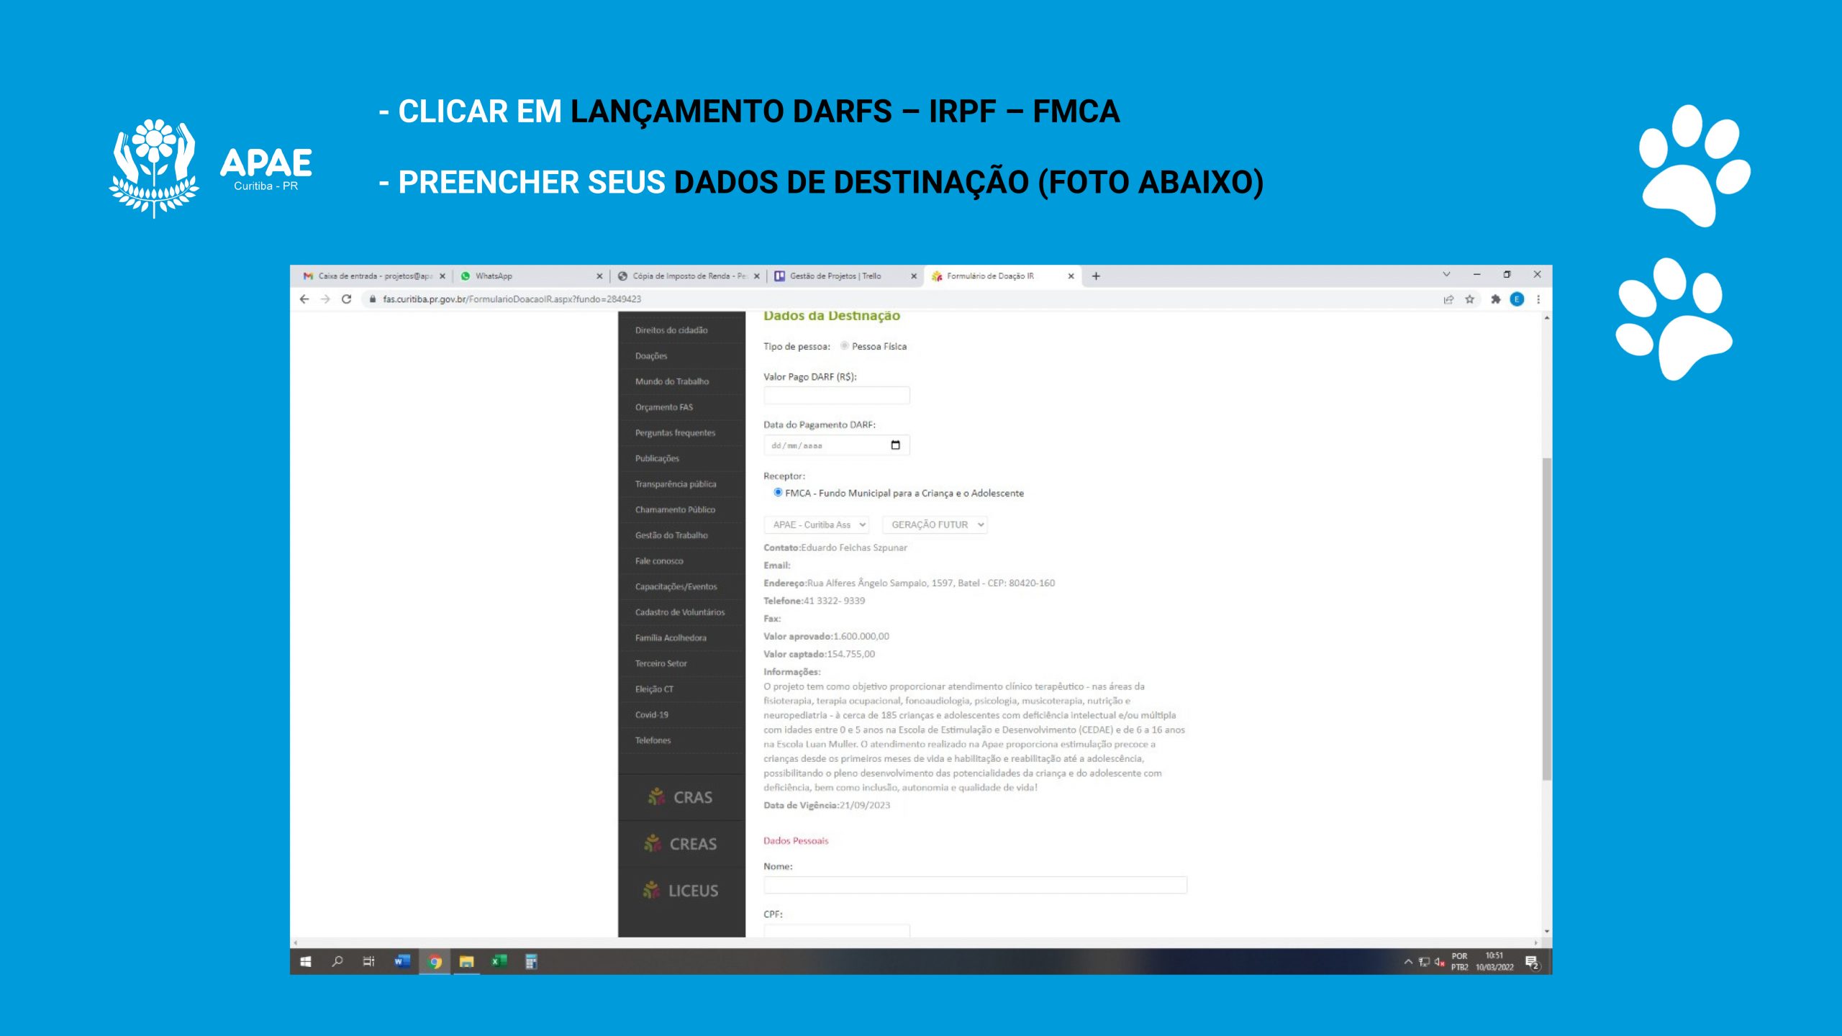Open Telefones sidebar link
This screenshot has width=1842, height=1036.
coord(653,740)
